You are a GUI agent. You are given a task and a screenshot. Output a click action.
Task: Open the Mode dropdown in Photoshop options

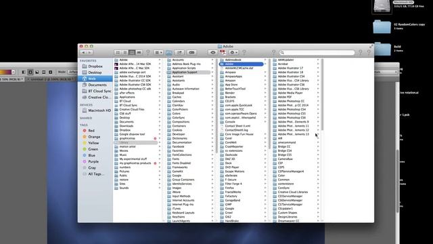(x=73, y=73)
